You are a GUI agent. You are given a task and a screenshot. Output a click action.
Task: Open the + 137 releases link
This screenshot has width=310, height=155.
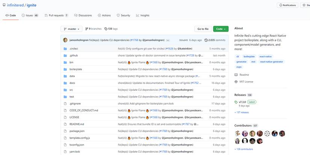(242, 112)
